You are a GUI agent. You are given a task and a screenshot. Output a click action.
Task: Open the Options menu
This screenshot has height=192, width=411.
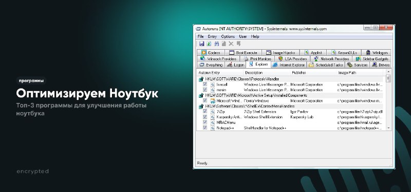tap(228, 36)
